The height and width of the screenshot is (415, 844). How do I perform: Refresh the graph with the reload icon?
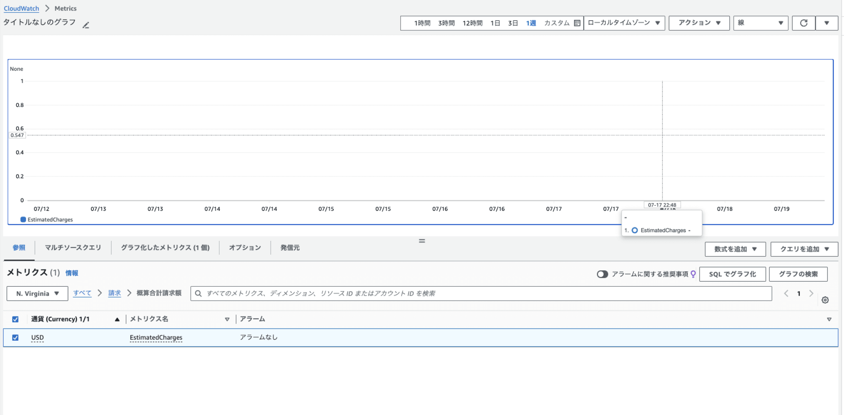803,23
